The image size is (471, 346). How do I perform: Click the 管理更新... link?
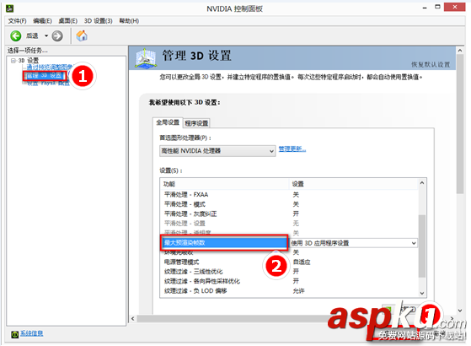292,149
